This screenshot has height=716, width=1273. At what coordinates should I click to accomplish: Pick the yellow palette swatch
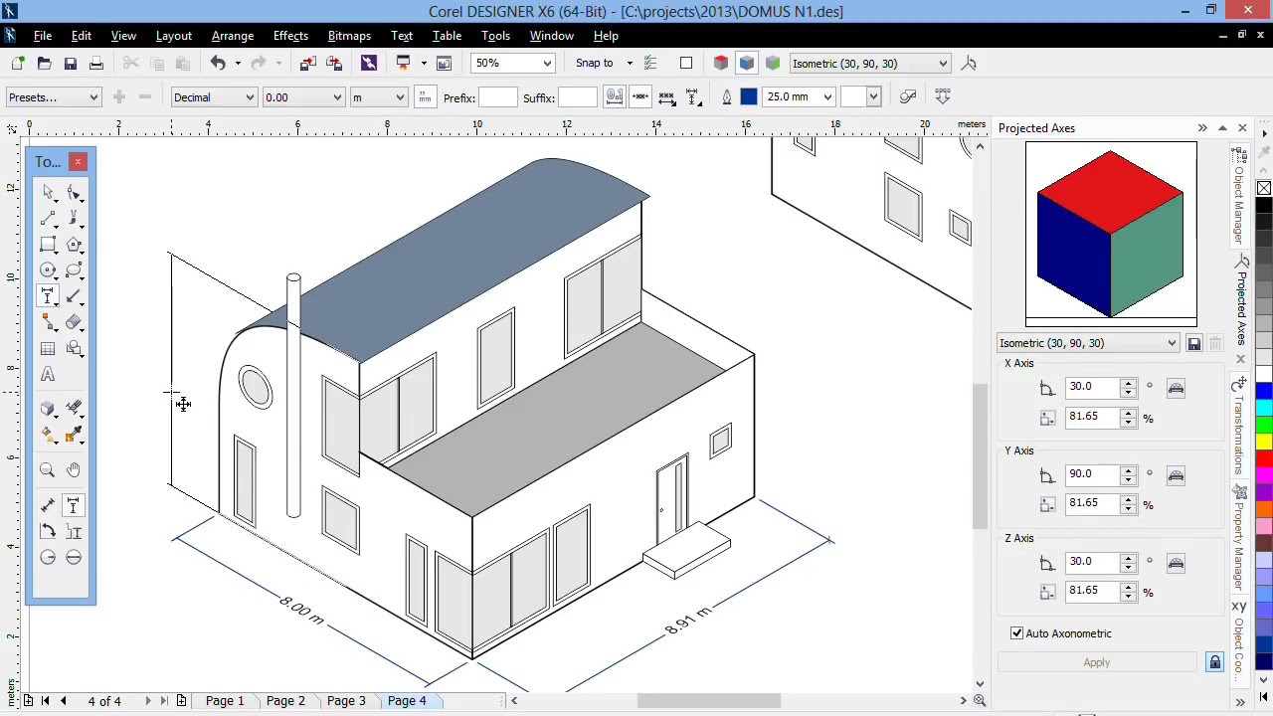1264,442
